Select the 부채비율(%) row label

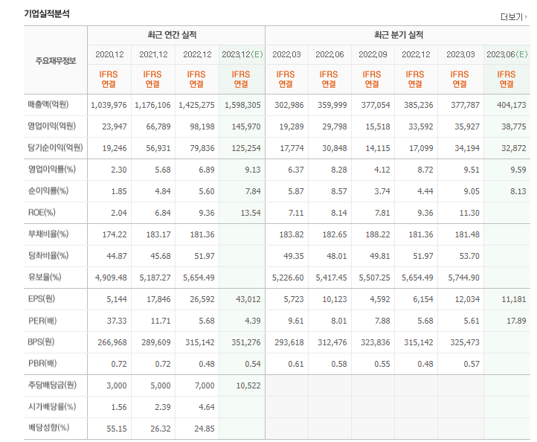[x=48, y=234]
